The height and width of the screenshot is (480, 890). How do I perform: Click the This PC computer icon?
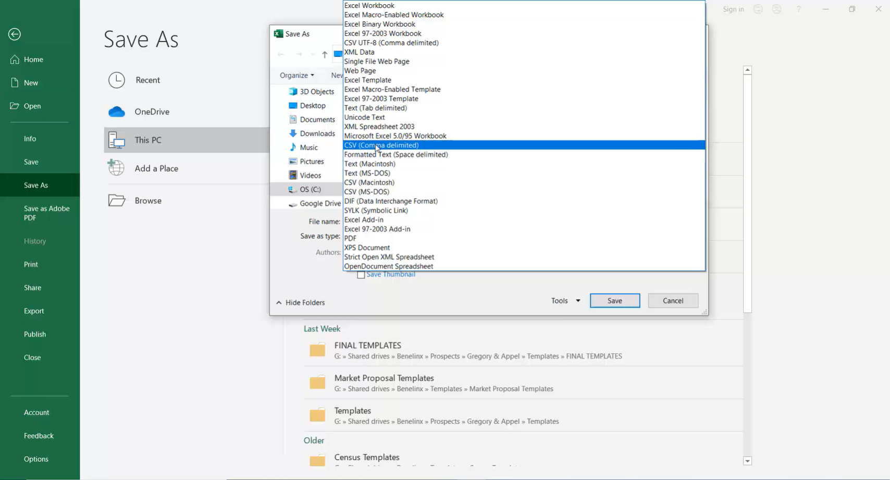[117, 140]
